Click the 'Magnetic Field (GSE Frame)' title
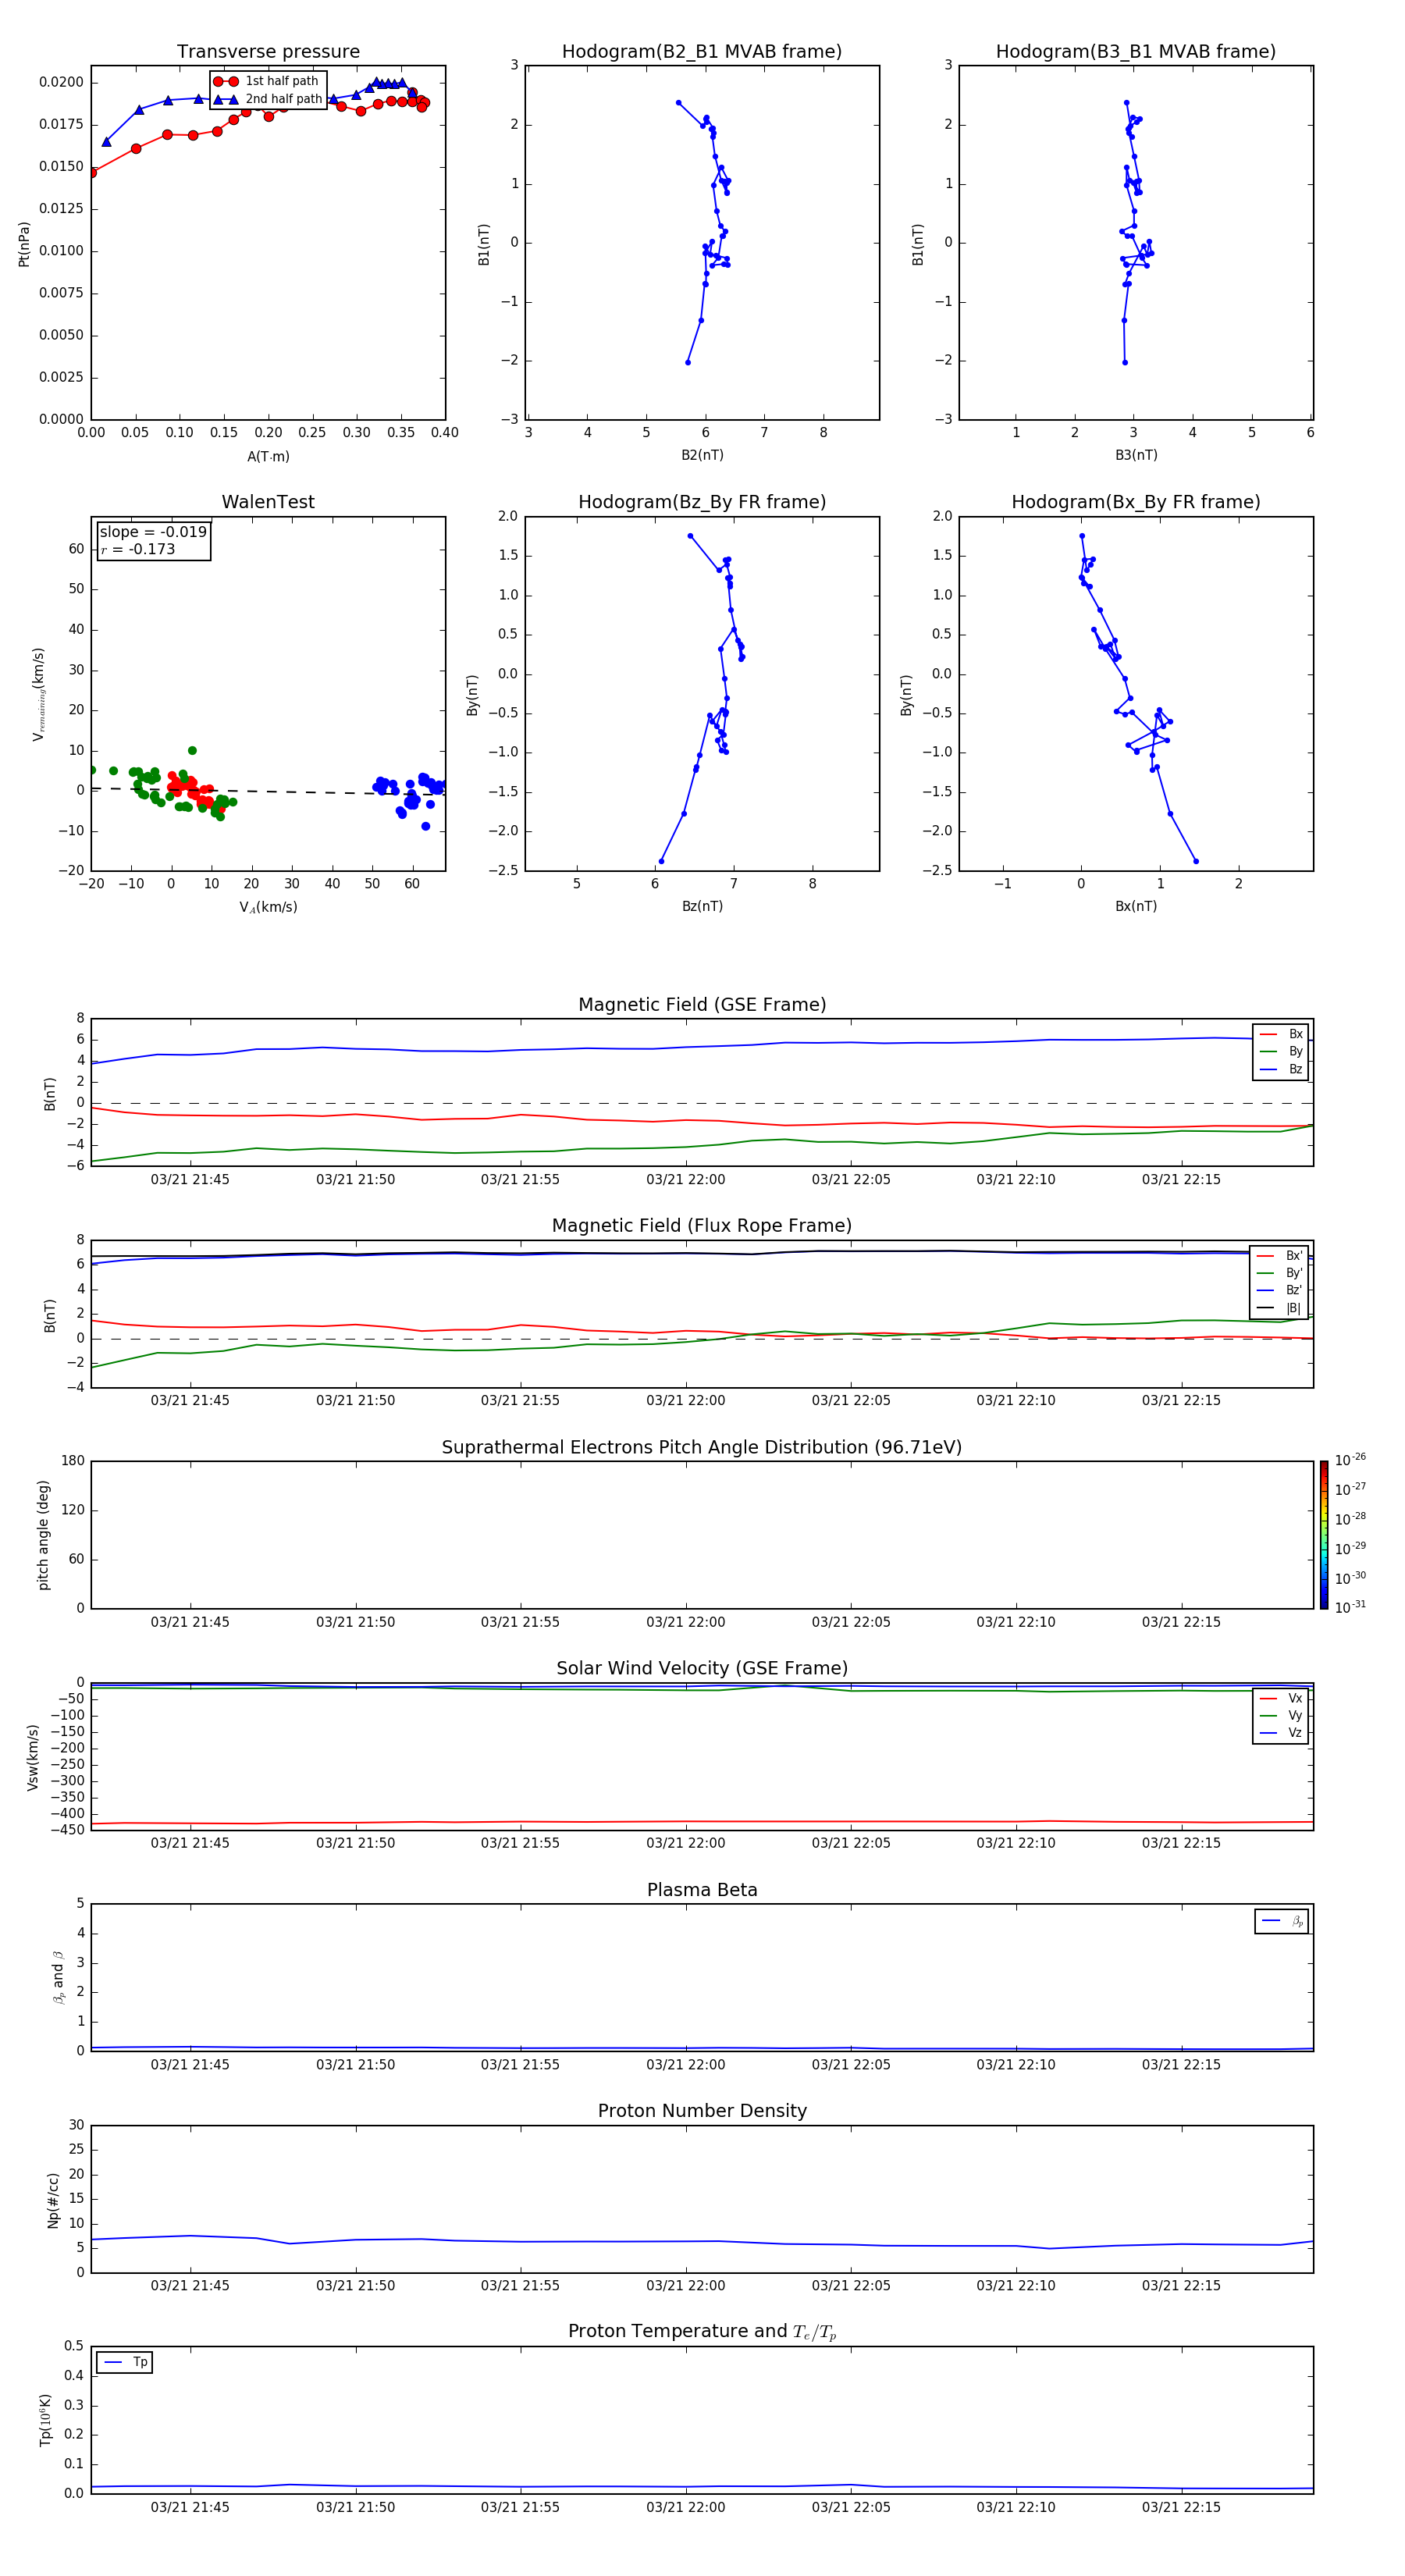Viewport: 1405px width, 2576px height. coord(702,1005)
